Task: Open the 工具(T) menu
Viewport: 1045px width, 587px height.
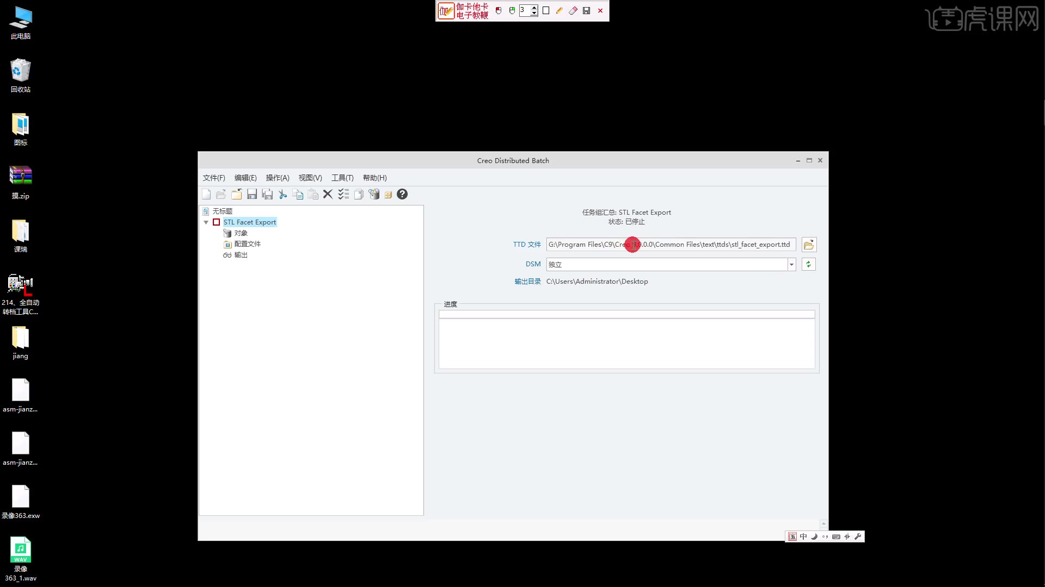Action: click(x=342, y=178)
